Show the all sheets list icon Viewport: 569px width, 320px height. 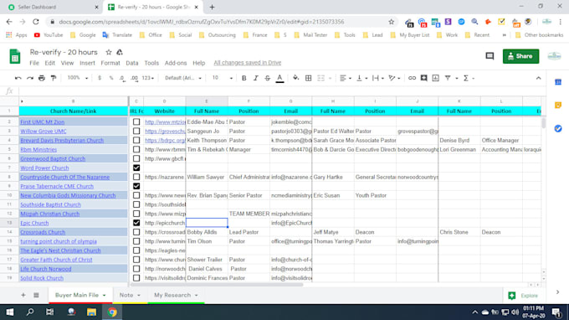[x=36, y=295]
